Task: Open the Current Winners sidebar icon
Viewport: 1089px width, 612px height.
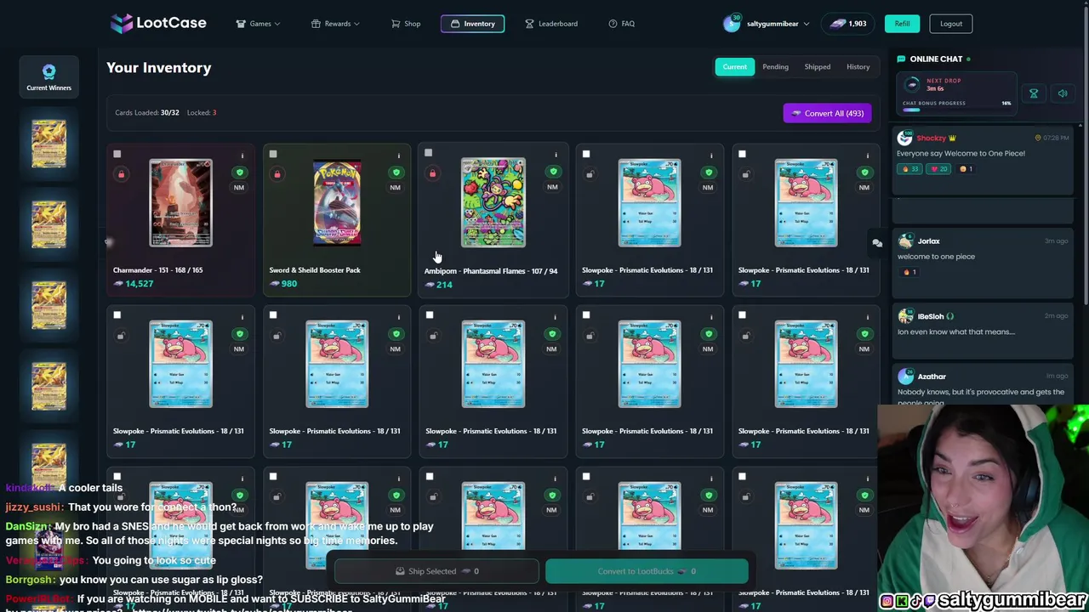Action: click(48, 76)
